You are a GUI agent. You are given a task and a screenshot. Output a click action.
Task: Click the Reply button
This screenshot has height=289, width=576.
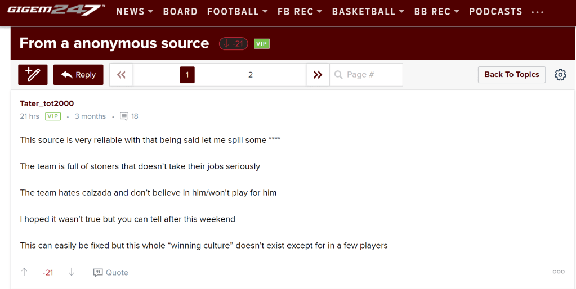pos(78,75)
